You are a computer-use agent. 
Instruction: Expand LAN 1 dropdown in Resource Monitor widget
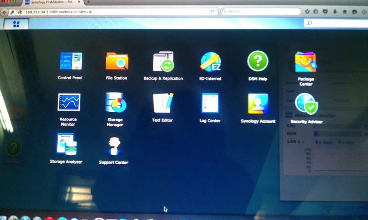[296, 142]
